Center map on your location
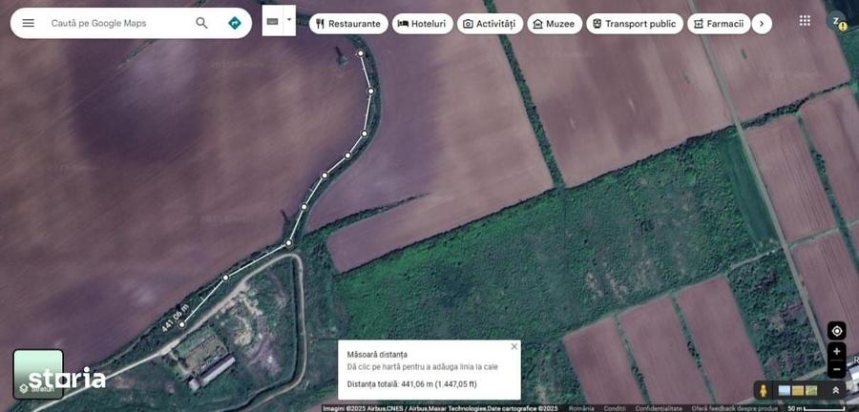Screen dimensions: 859x412 tap(836, 331)
